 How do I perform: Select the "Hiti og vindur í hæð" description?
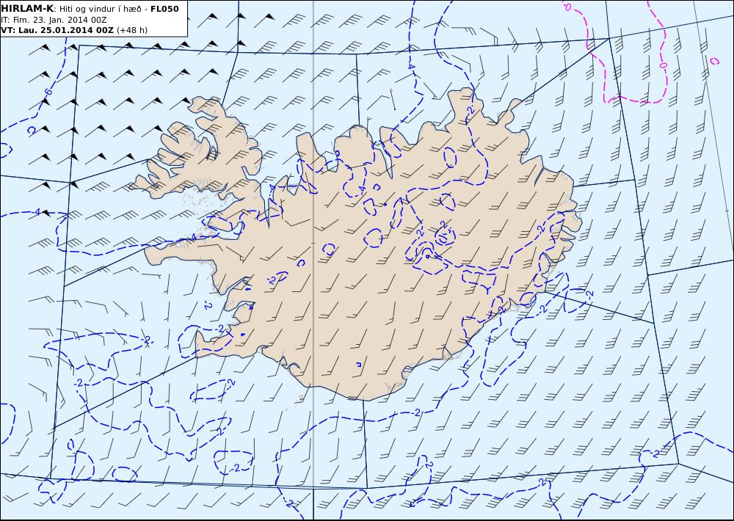(101, 9)
